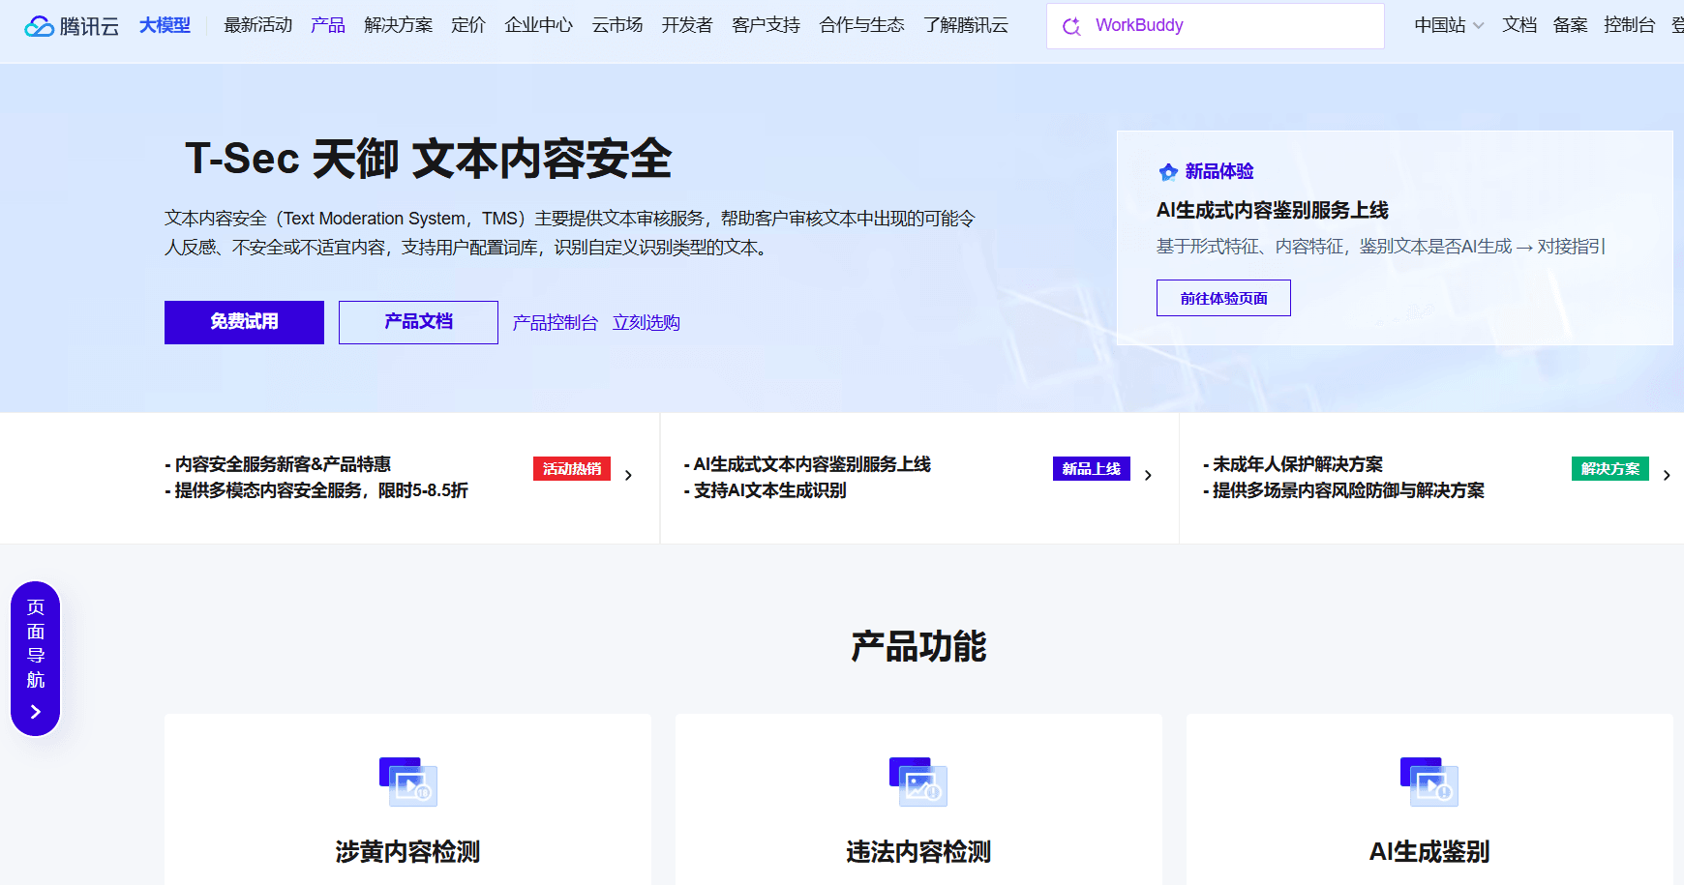Open the 涉黄内容检测 feature icon
The image size is (1684, 885).
pyautogui.click(x=407, y=782)
